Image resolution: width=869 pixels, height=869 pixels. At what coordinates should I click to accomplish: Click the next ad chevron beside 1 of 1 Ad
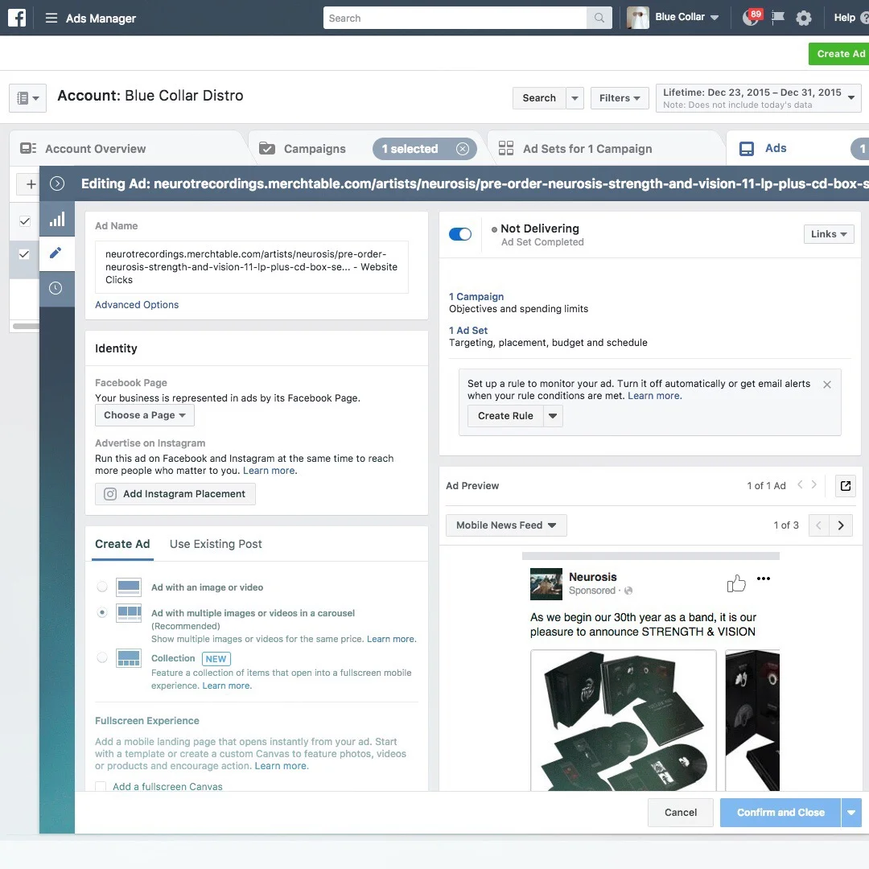(813, 484)
